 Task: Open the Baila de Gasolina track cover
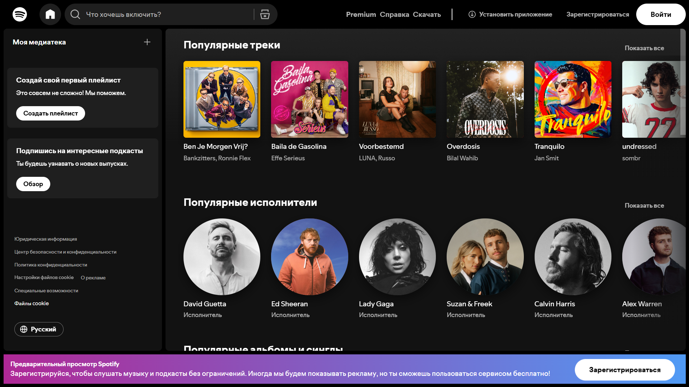click(309, 99)
